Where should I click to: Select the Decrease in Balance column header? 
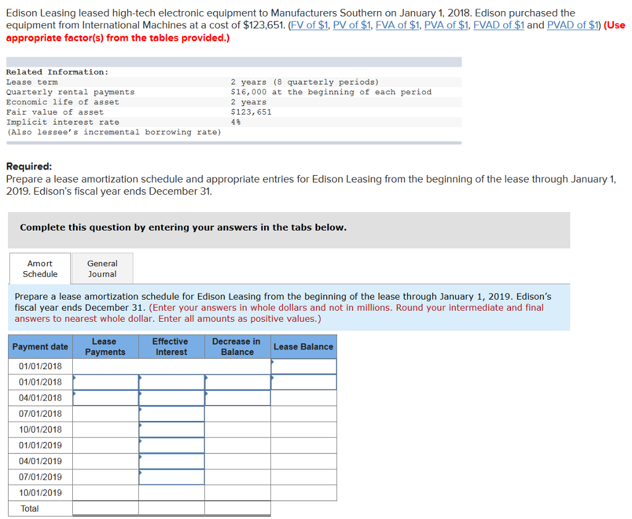[x=238, y=346]
